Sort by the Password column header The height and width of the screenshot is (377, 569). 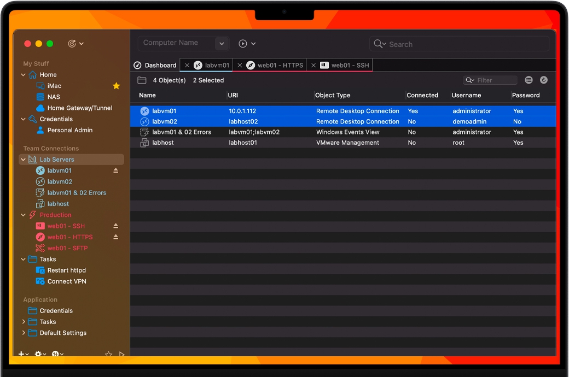coord(526,95)
